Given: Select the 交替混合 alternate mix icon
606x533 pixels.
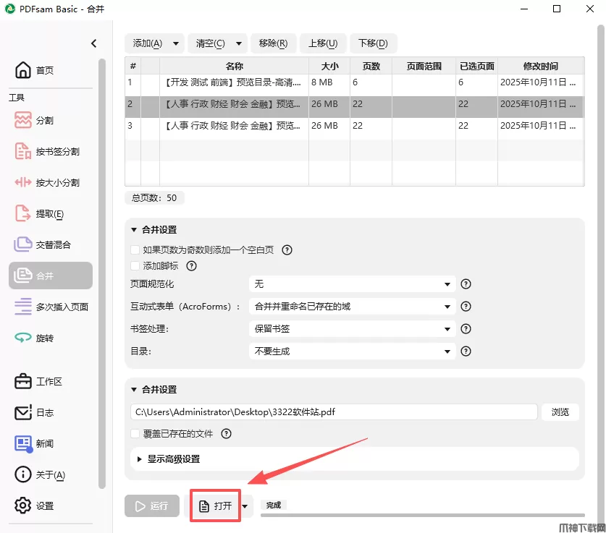Looking at the screenshot, I should 23,244.
